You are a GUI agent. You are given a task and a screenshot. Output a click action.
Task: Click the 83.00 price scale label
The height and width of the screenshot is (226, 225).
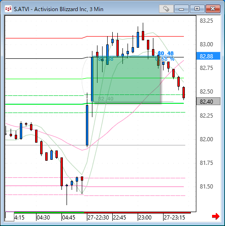tap(207, 44)
